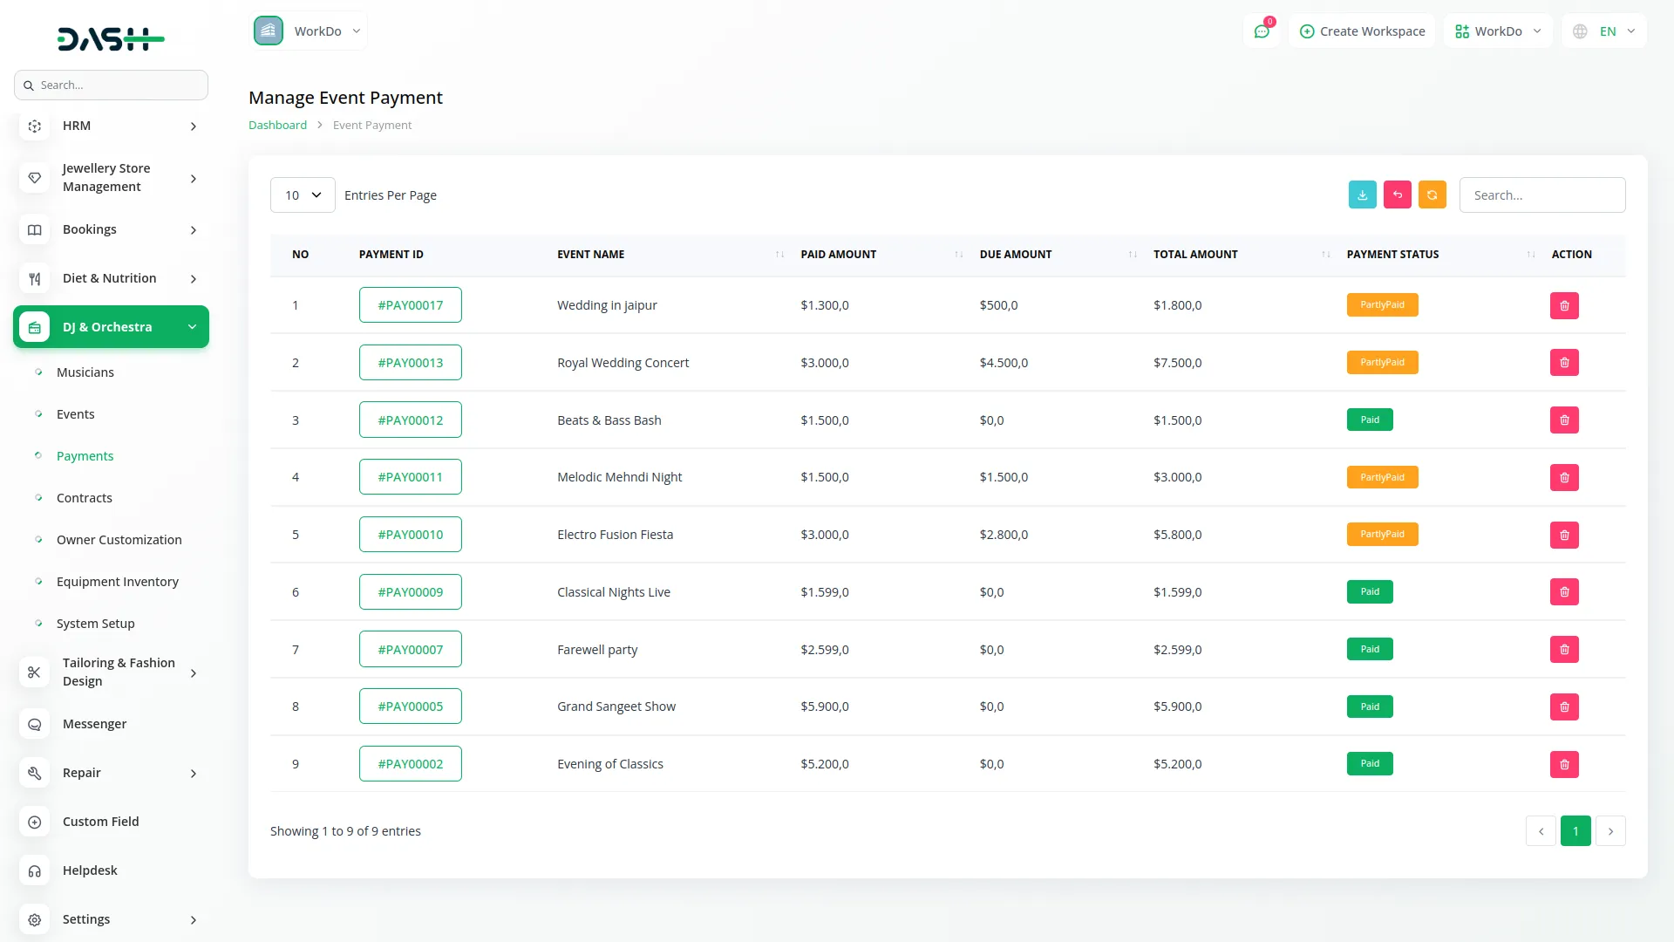Click the Messenger sidebar icon
This screenshot has height=942, width=1674.
point(35,724)
